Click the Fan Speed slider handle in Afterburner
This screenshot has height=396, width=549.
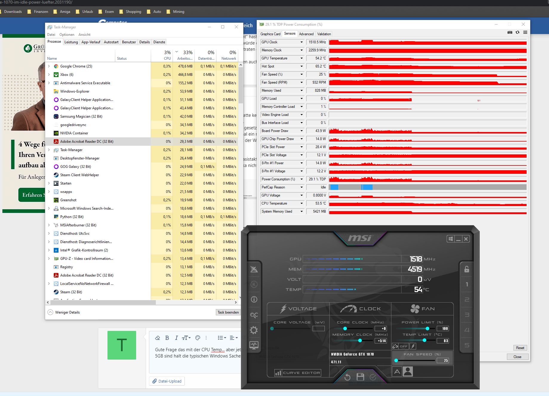pos(396,360)
